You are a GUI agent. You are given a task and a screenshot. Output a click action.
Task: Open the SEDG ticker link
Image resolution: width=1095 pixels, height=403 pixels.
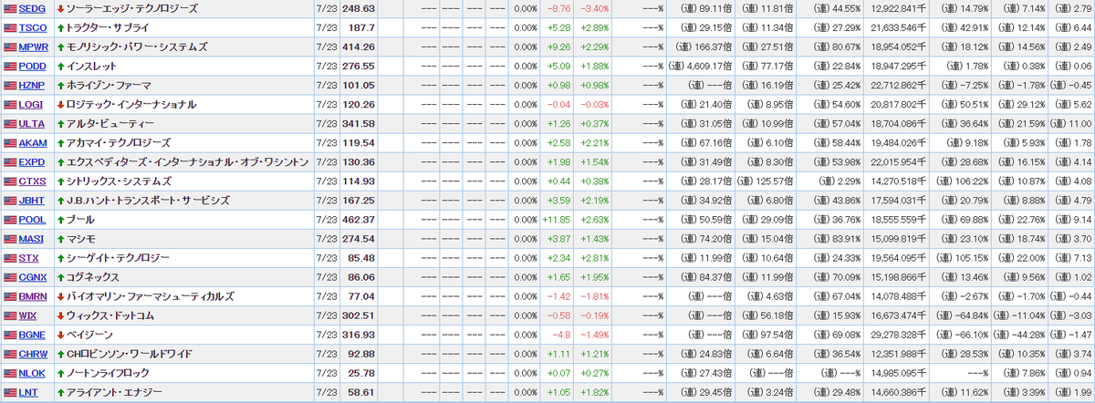pyautogui.click(x=32, y=8)
